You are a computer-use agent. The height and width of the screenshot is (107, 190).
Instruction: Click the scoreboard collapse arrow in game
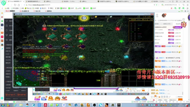[152, 19]
